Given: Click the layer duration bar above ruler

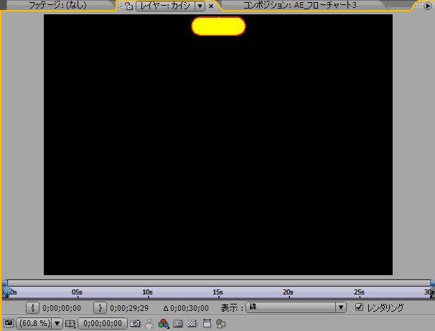Looking at the screenshot, I should tap(219, 283).
